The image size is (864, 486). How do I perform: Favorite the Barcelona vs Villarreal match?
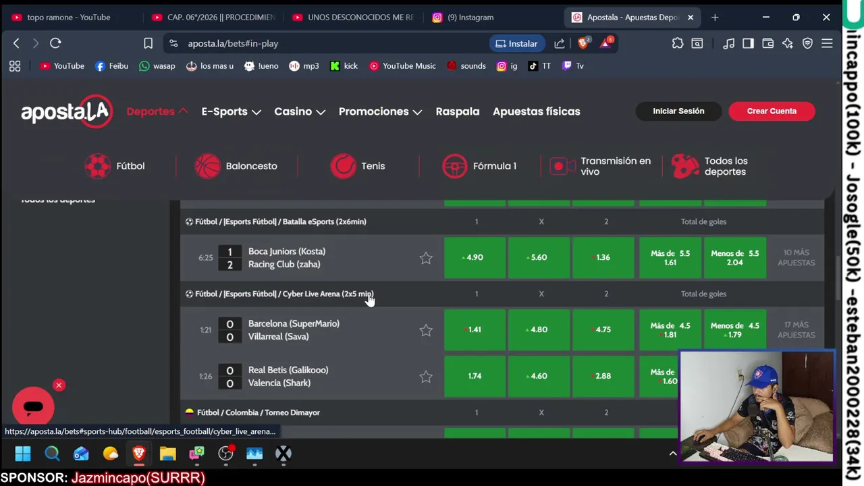click(x=426, y=330)
